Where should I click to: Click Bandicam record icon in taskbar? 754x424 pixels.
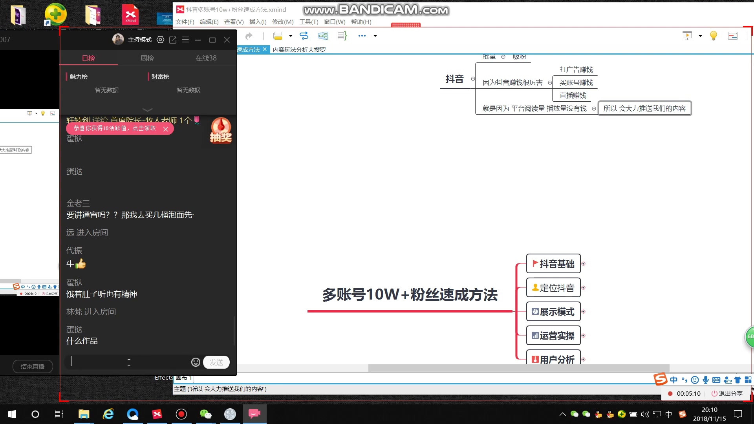181,414
